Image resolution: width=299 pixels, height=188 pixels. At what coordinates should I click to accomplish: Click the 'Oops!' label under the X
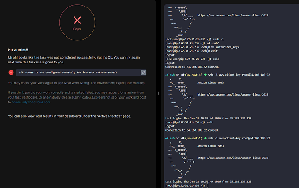77,29
